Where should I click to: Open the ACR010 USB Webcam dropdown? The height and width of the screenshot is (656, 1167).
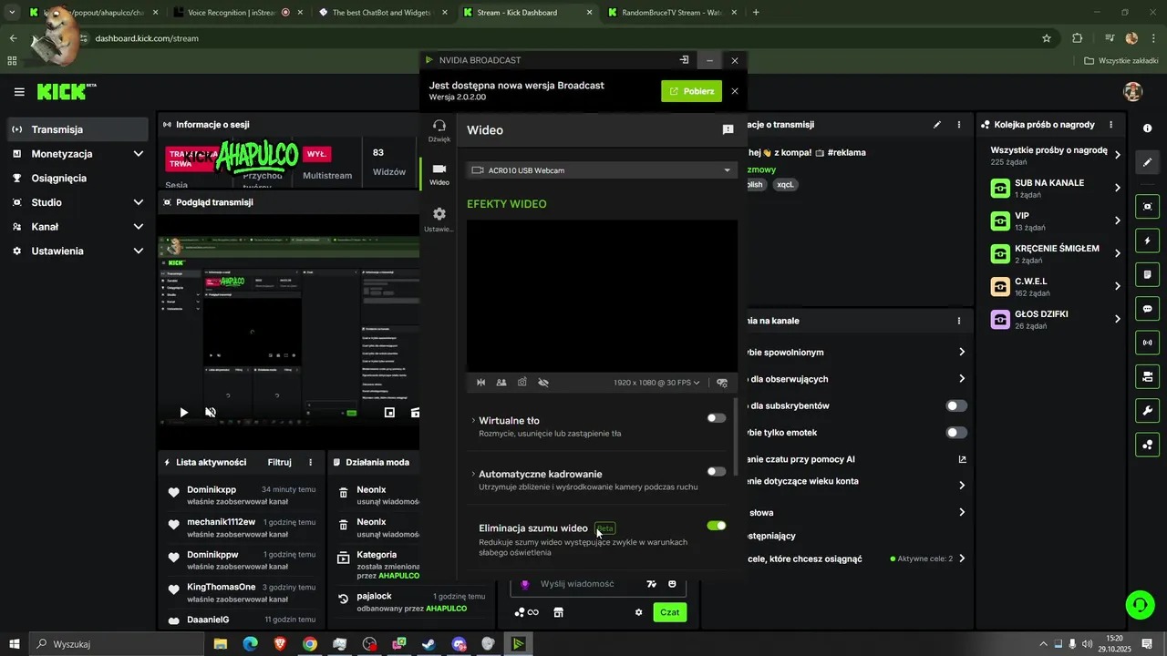tap(602, 170)
